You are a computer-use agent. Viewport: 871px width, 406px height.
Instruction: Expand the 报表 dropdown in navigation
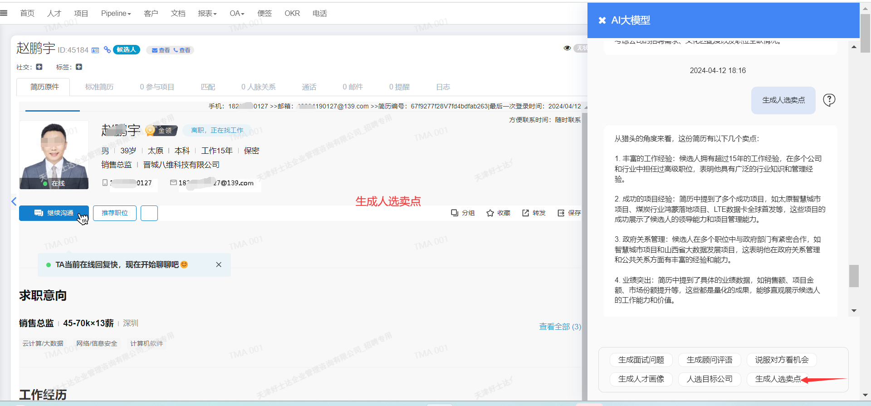tap(207, 14)
